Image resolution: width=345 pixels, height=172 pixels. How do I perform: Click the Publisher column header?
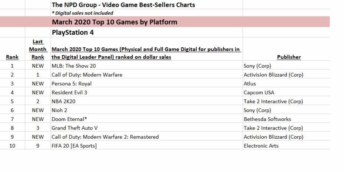tap(289, 57)
